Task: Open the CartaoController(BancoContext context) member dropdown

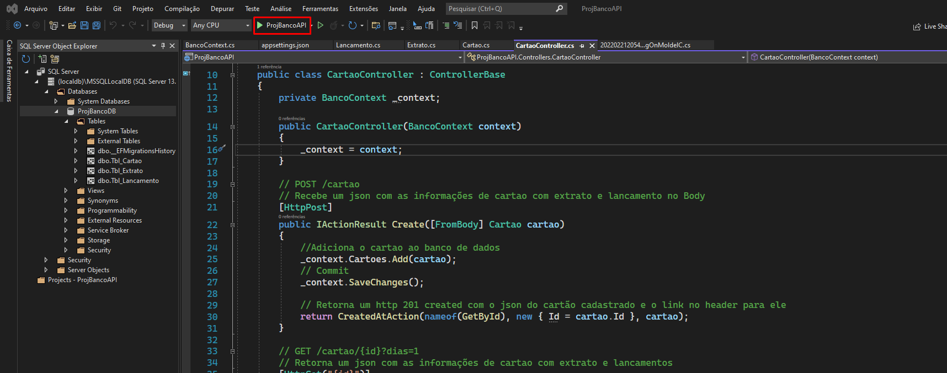Action: 847,57
